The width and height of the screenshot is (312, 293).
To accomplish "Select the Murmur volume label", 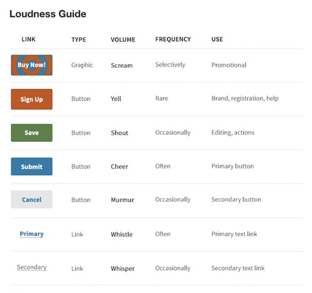I will 123,200.
